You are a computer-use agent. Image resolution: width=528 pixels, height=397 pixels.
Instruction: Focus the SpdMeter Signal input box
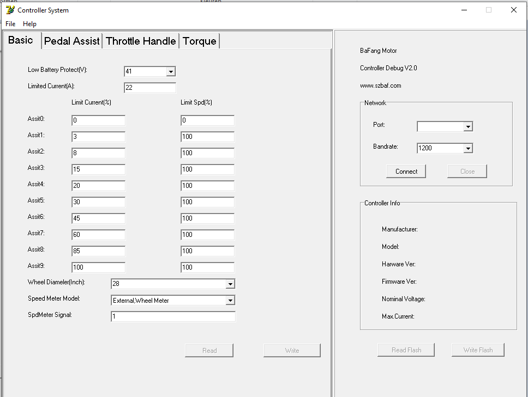pyautogui.click(x=173, y=316)
